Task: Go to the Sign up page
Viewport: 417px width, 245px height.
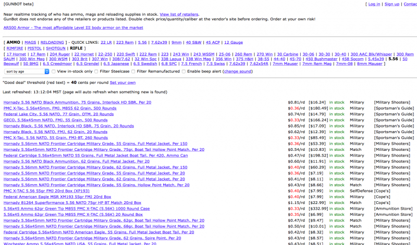Action: coord(391,4)
